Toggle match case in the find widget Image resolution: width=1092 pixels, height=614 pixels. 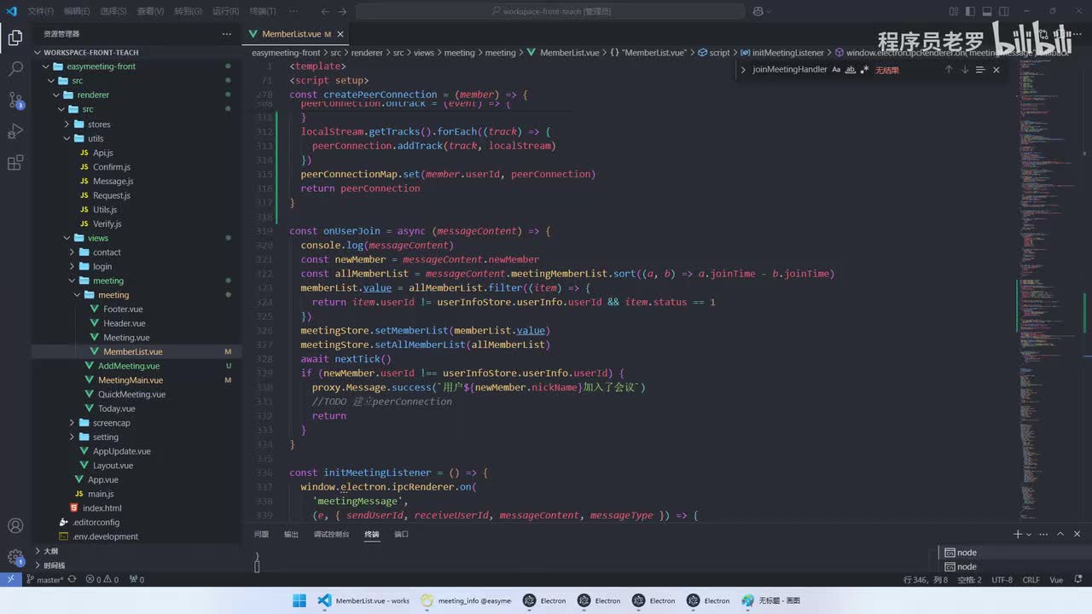coord(836,70)
